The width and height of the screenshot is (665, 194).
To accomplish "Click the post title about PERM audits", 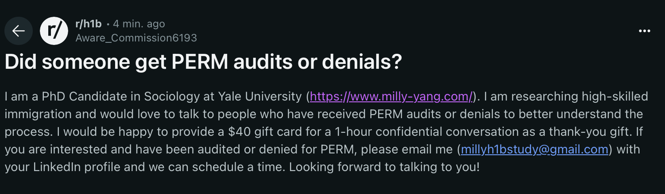I will 203,63.
